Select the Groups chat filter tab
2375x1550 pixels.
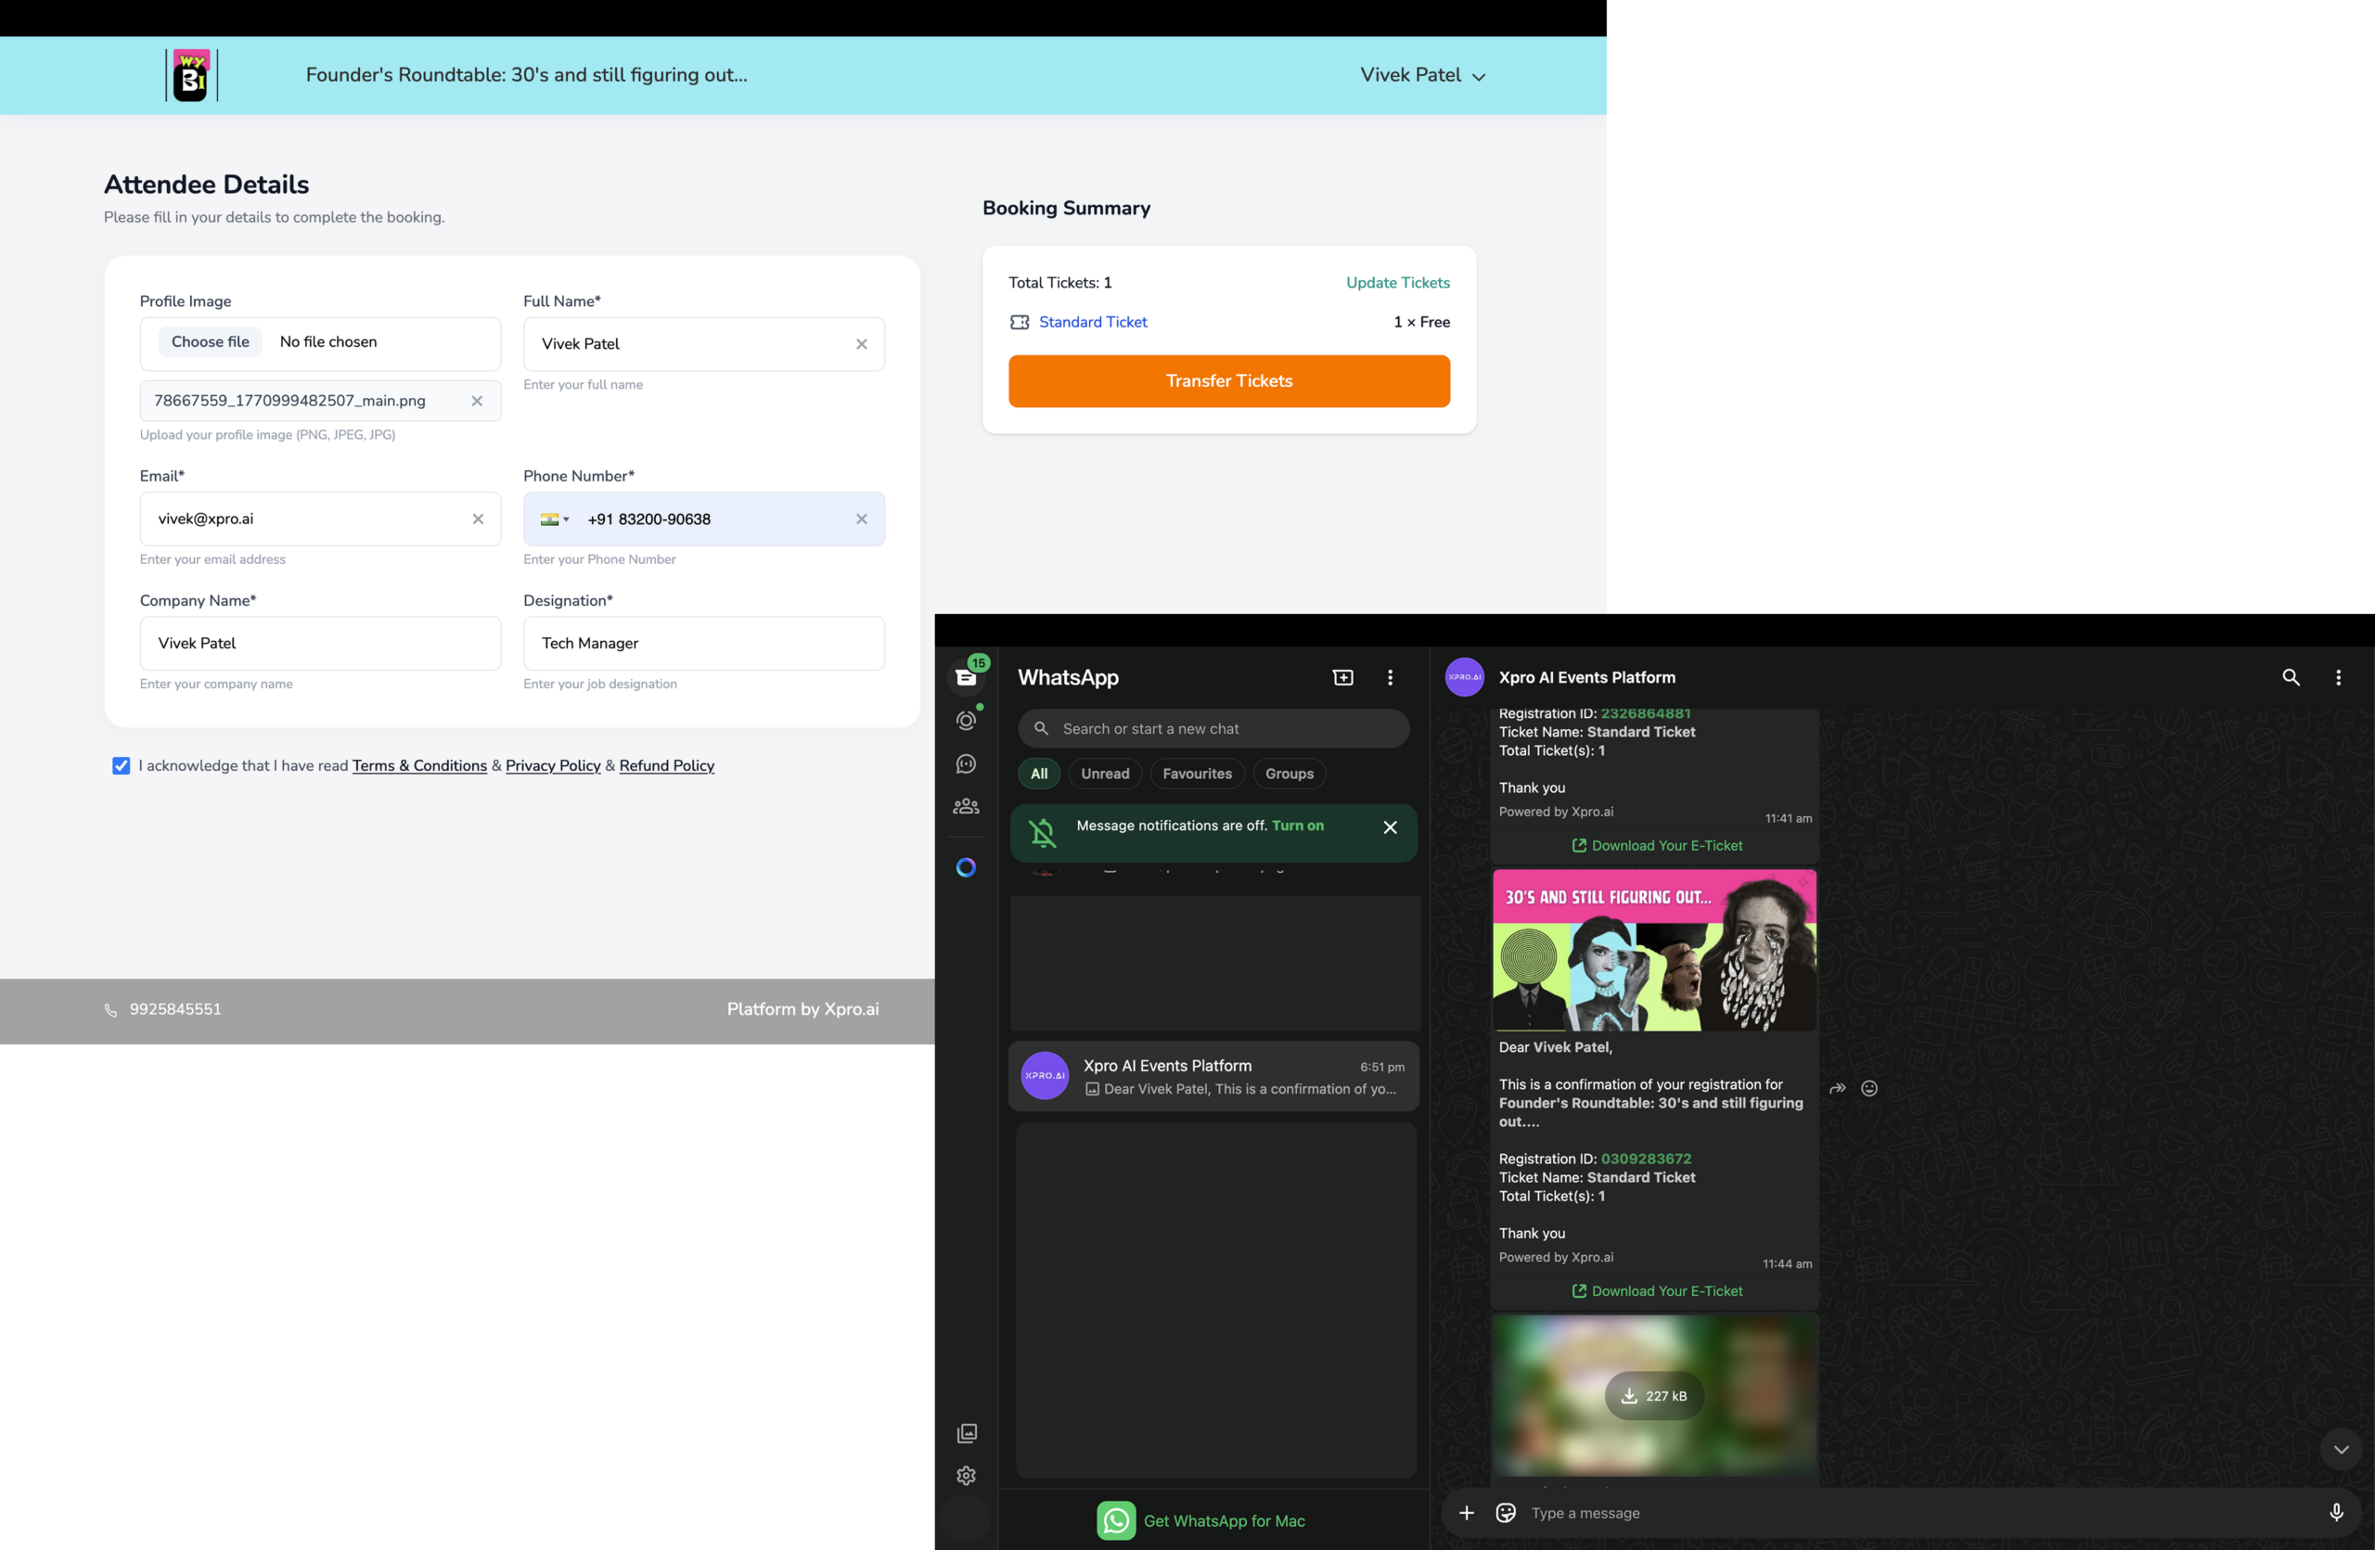tap(1289, 774)
